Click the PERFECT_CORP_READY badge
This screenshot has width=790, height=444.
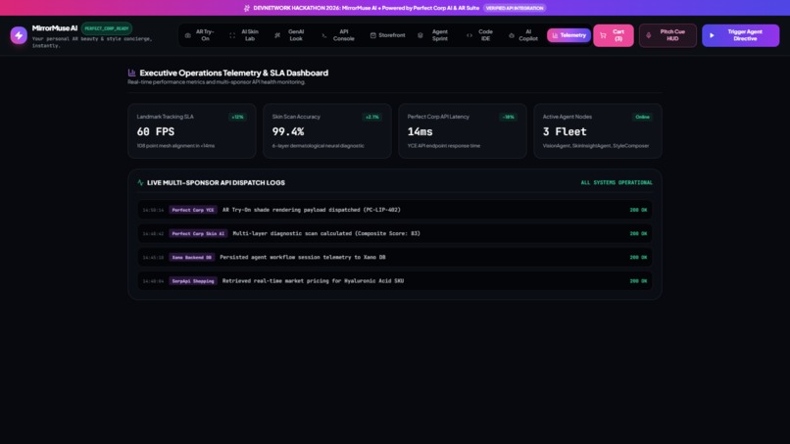[x=107, y=28]
